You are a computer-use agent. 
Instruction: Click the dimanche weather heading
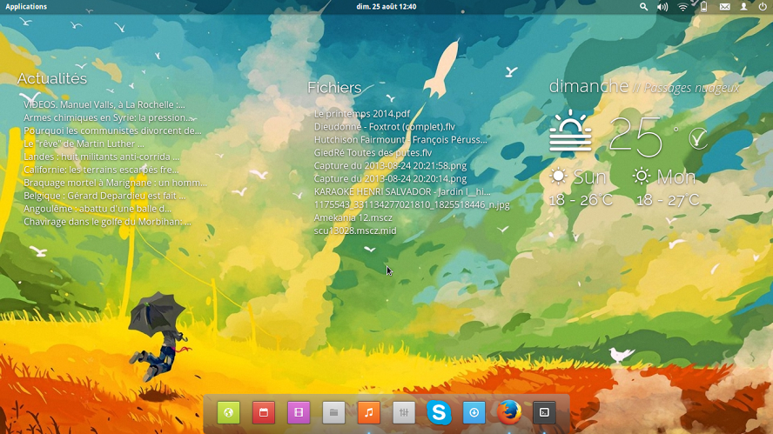588,86
